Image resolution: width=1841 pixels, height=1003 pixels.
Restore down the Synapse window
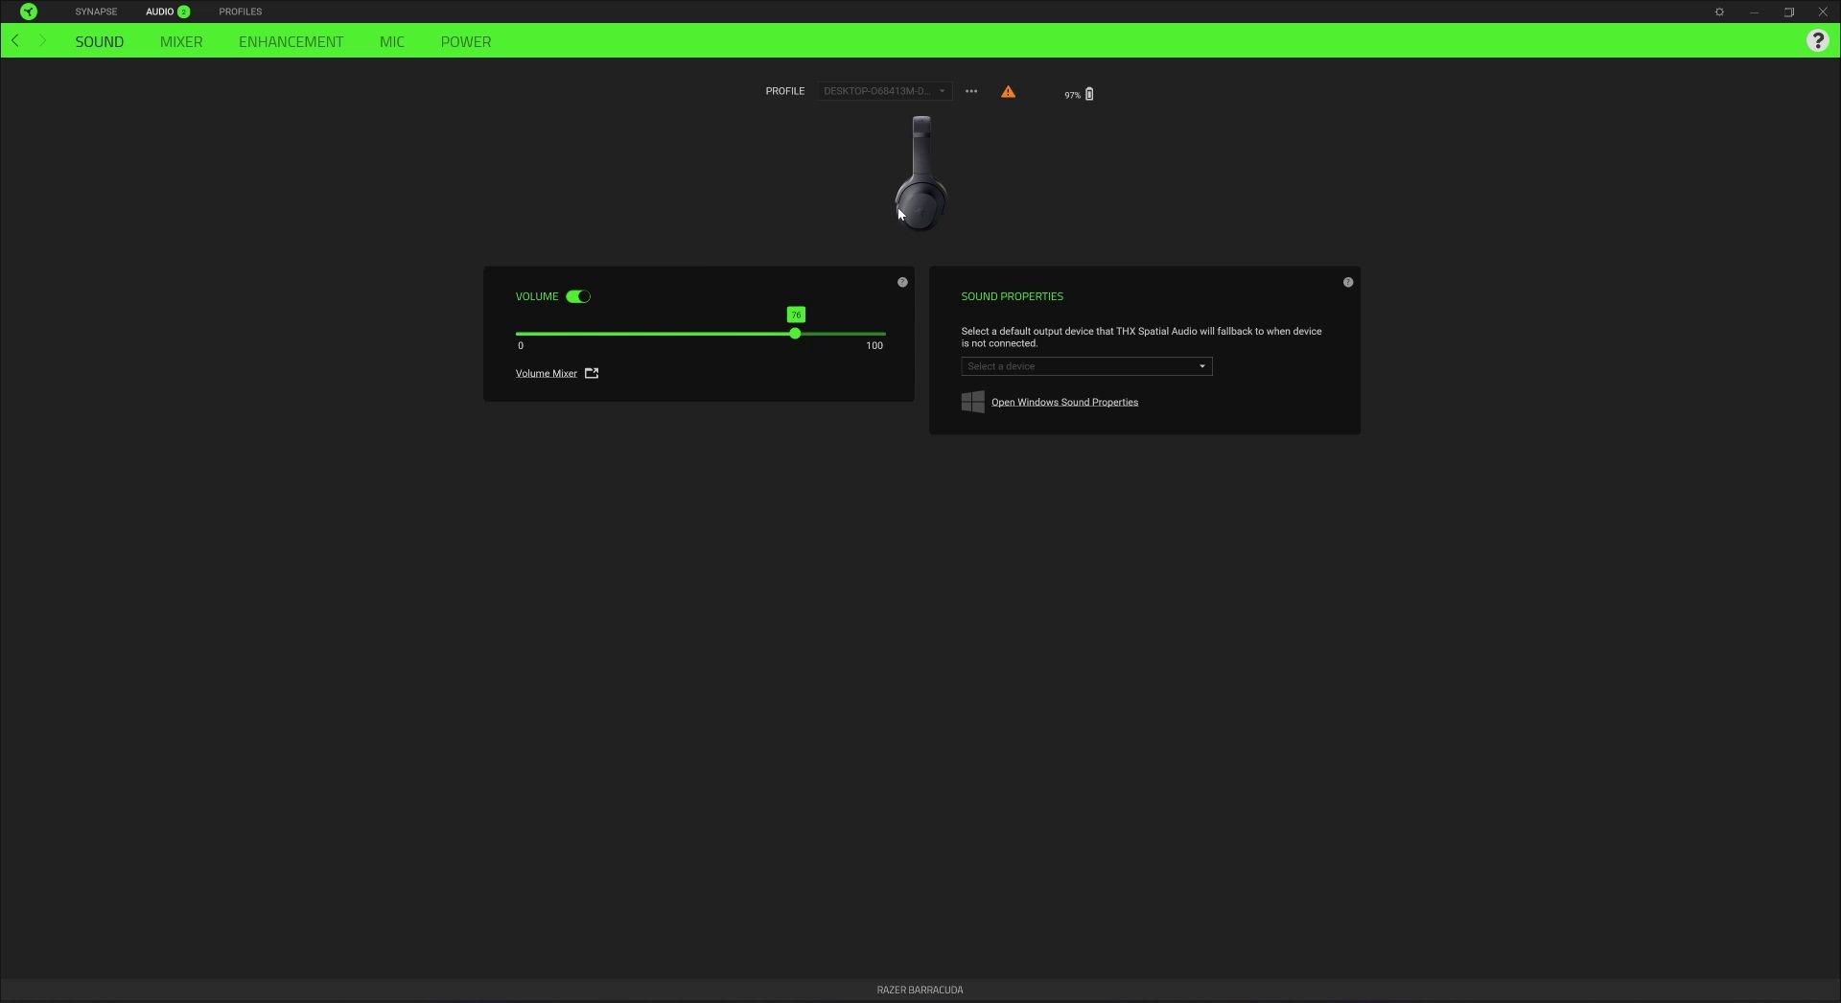click(1788, 12)
